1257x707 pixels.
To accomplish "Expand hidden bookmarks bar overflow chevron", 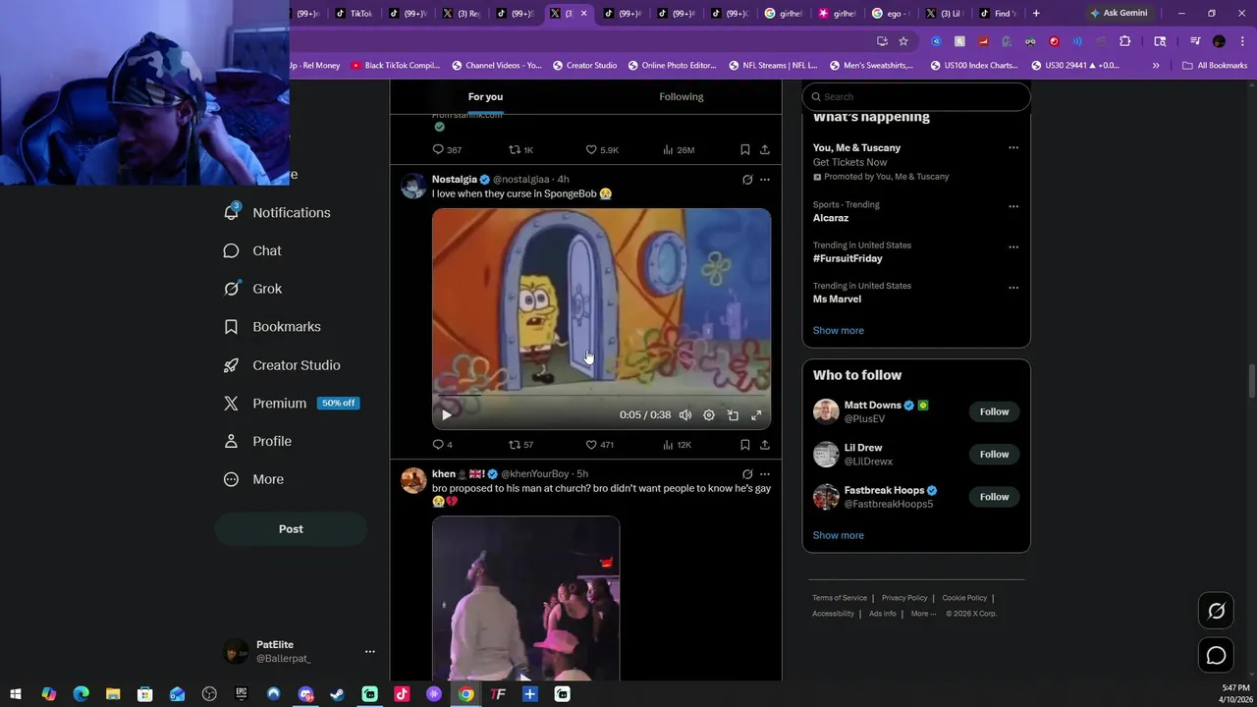I will tap(1156, 66).
